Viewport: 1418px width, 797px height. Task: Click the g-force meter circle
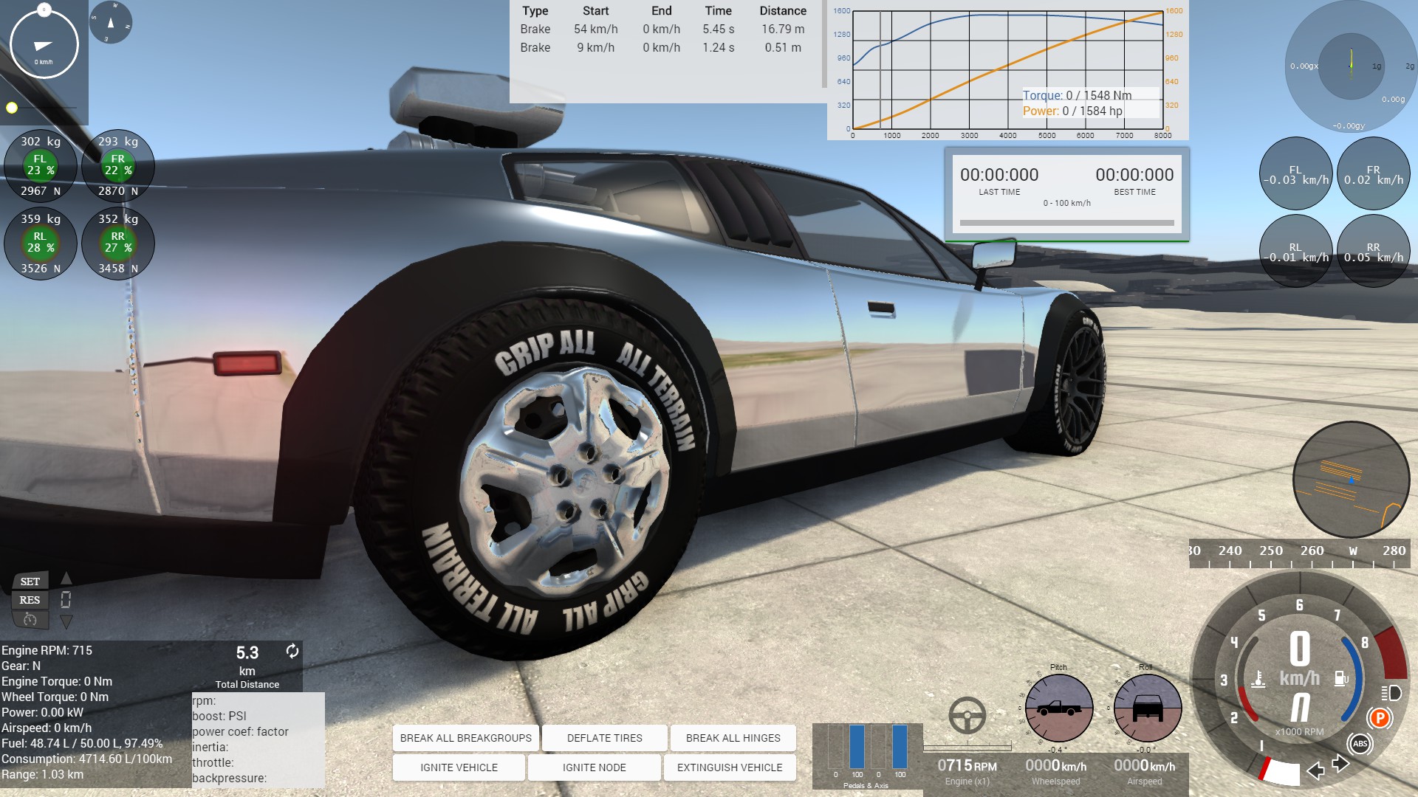click(1351, 66)
